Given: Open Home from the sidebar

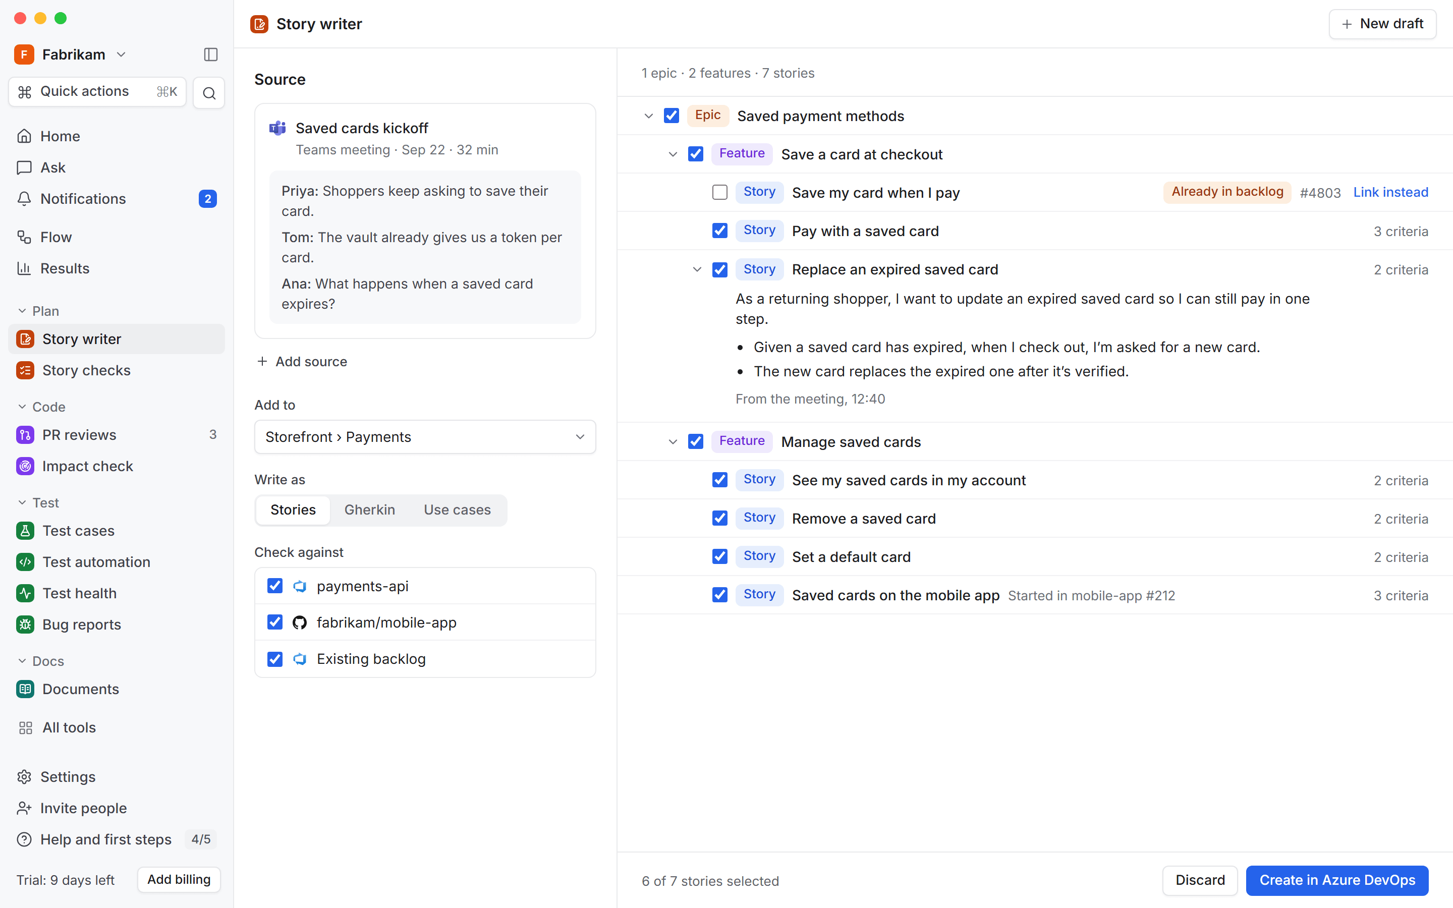Looking at the screenshot, I should point(117,136).
